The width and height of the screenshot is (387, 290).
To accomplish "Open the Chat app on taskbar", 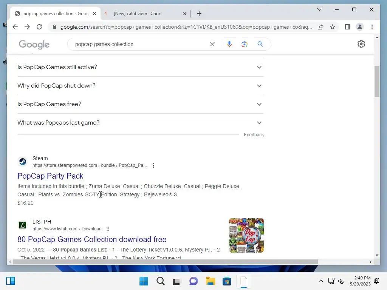I will [193, 281].
